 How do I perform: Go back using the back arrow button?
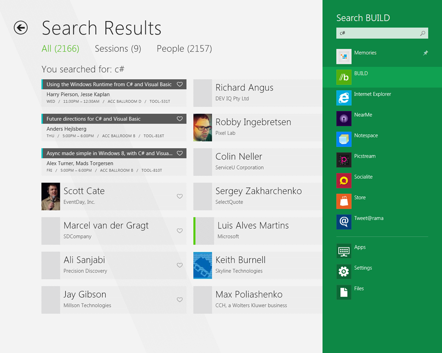coord(21,28)
